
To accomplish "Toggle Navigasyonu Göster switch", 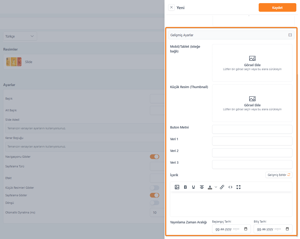I will click(x=155, y=157).
